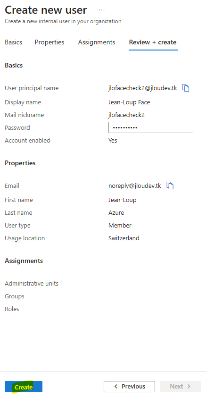Copy the noreply email address
Screen dimensions: 206x397
pos(170,186)
